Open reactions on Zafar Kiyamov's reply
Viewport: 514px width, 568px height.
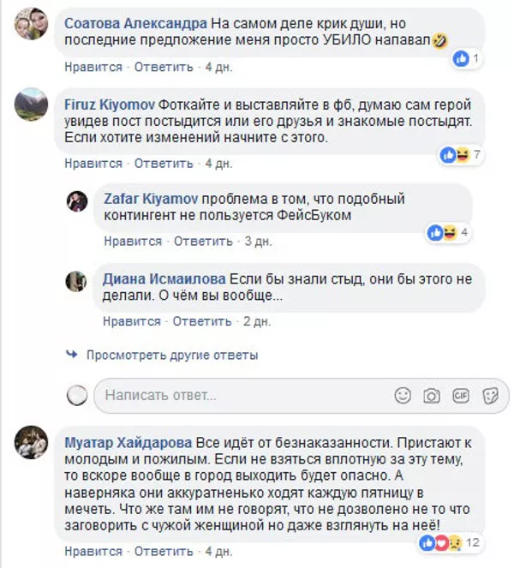click(x=442, y=232)
